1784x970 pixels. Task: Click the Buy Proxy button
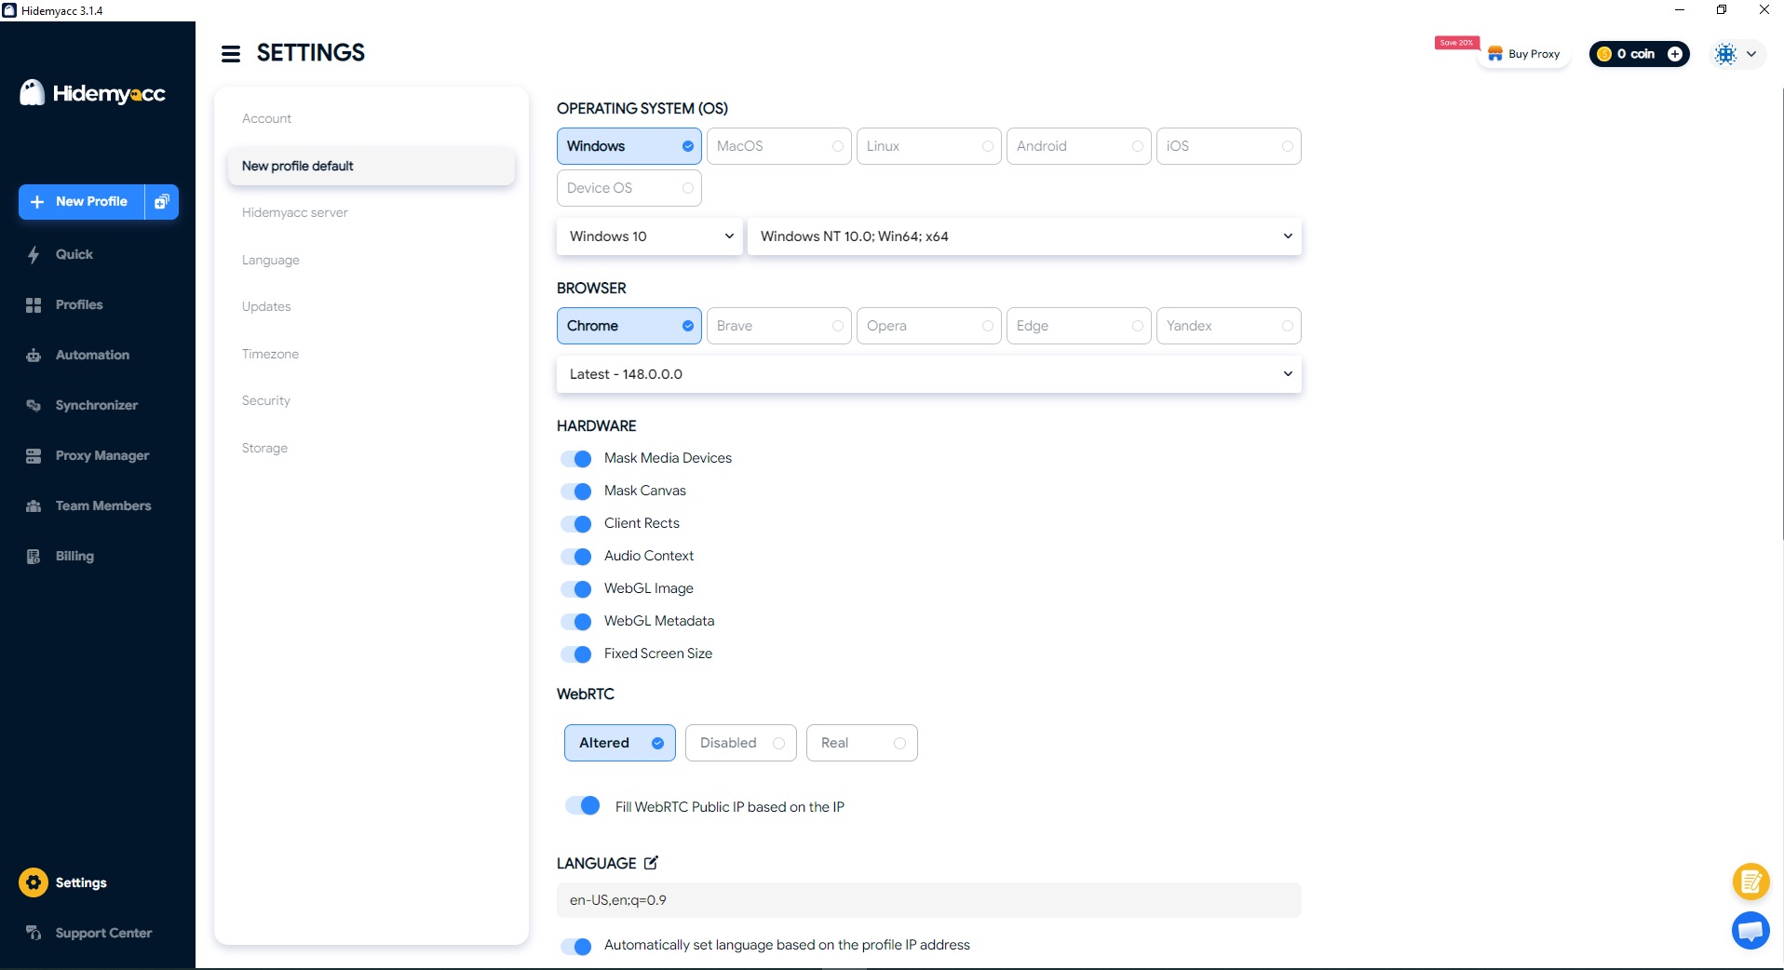point(1524,54)
